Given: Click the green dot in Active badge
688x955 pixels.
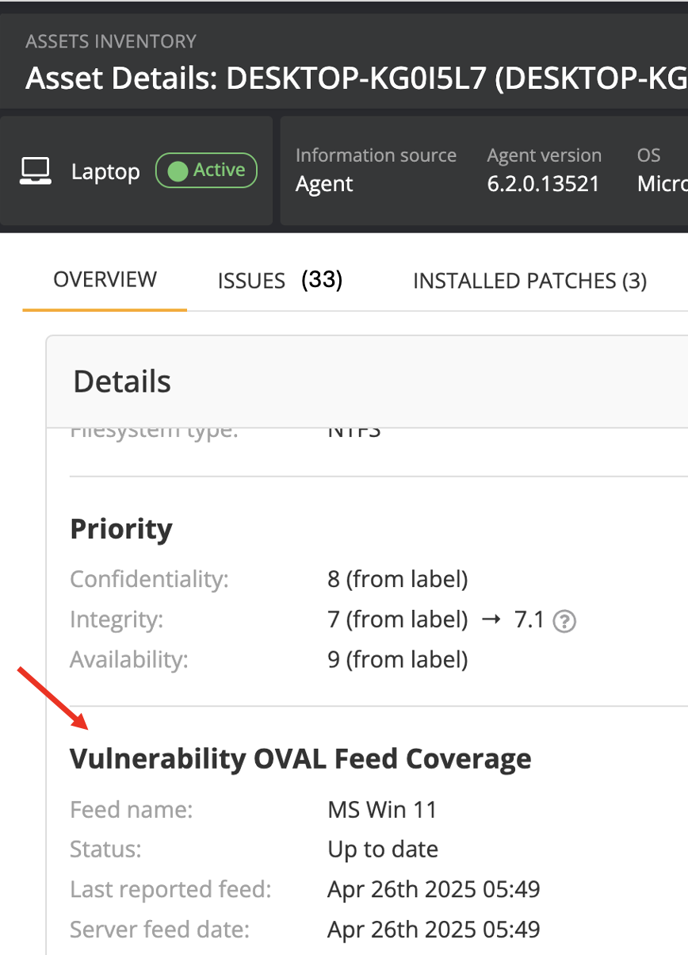Looking at the screenshot, I should click(x=178, y=171).
